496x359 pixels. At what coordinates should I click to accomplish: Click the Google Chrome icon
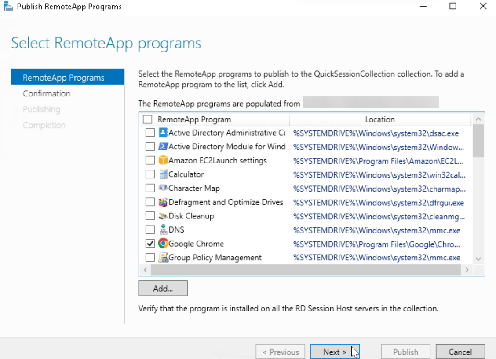[163, 243]
